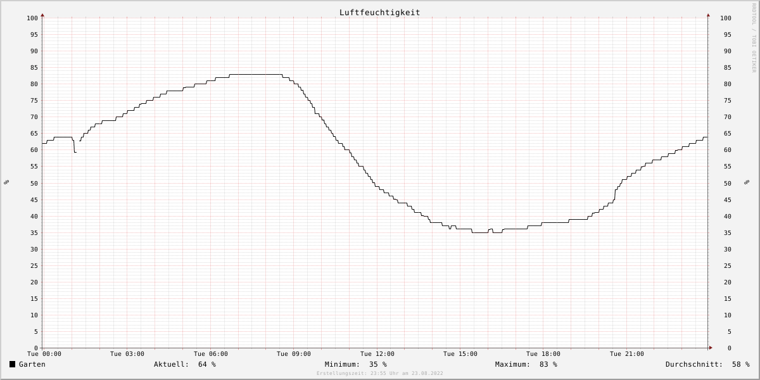Click the 80 label on the right axis

[x=727, y=84]
